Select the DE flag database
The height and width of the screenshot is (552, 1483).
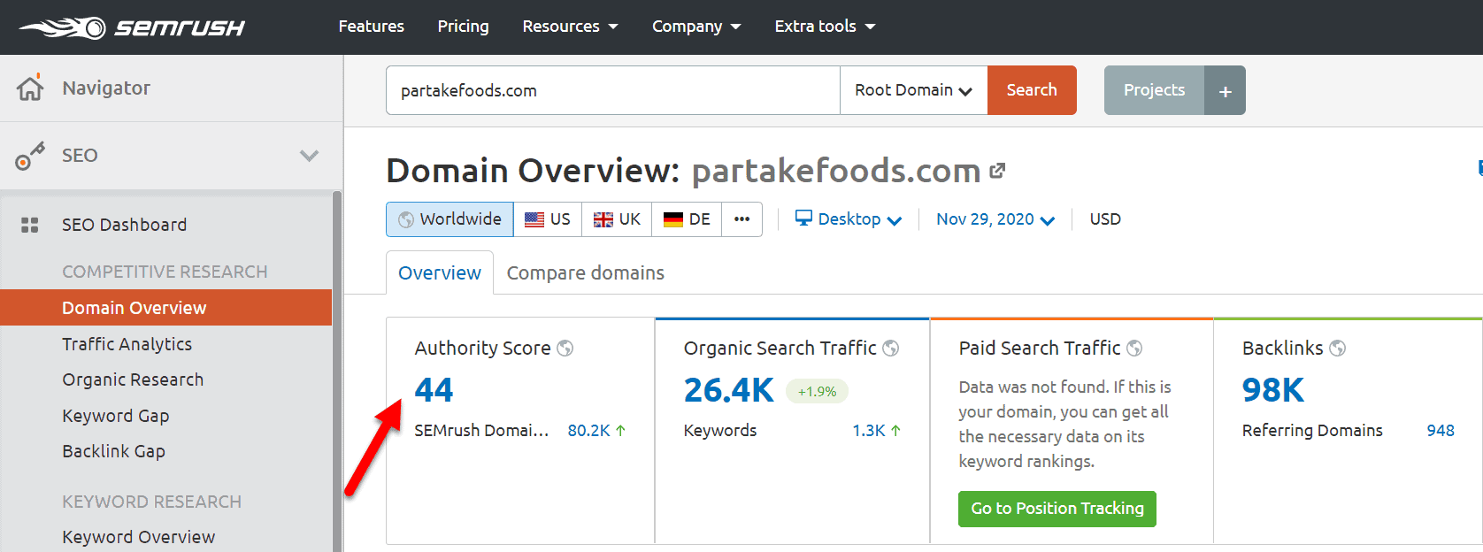(687, 219)
